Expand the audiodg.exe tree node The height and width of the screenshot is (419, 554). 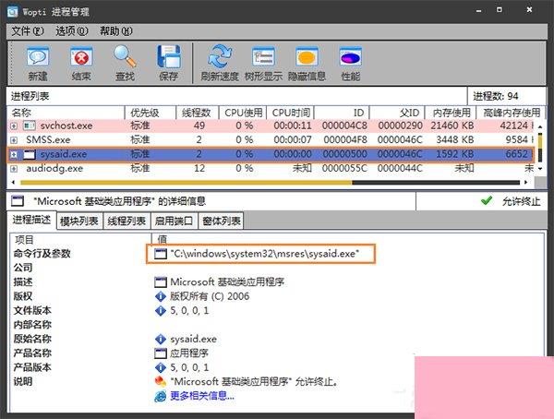click(14, 169)
